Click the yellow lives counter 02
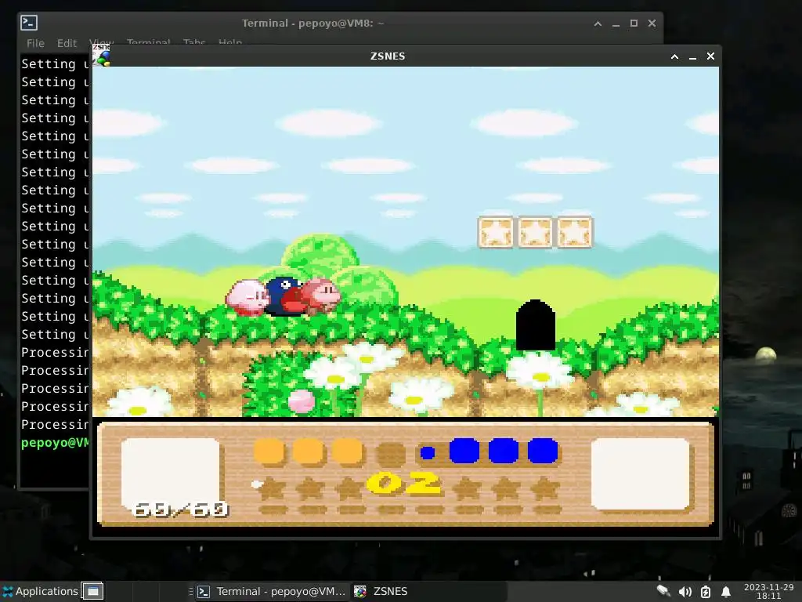This screenshot has height=602, width=802. 404,483
